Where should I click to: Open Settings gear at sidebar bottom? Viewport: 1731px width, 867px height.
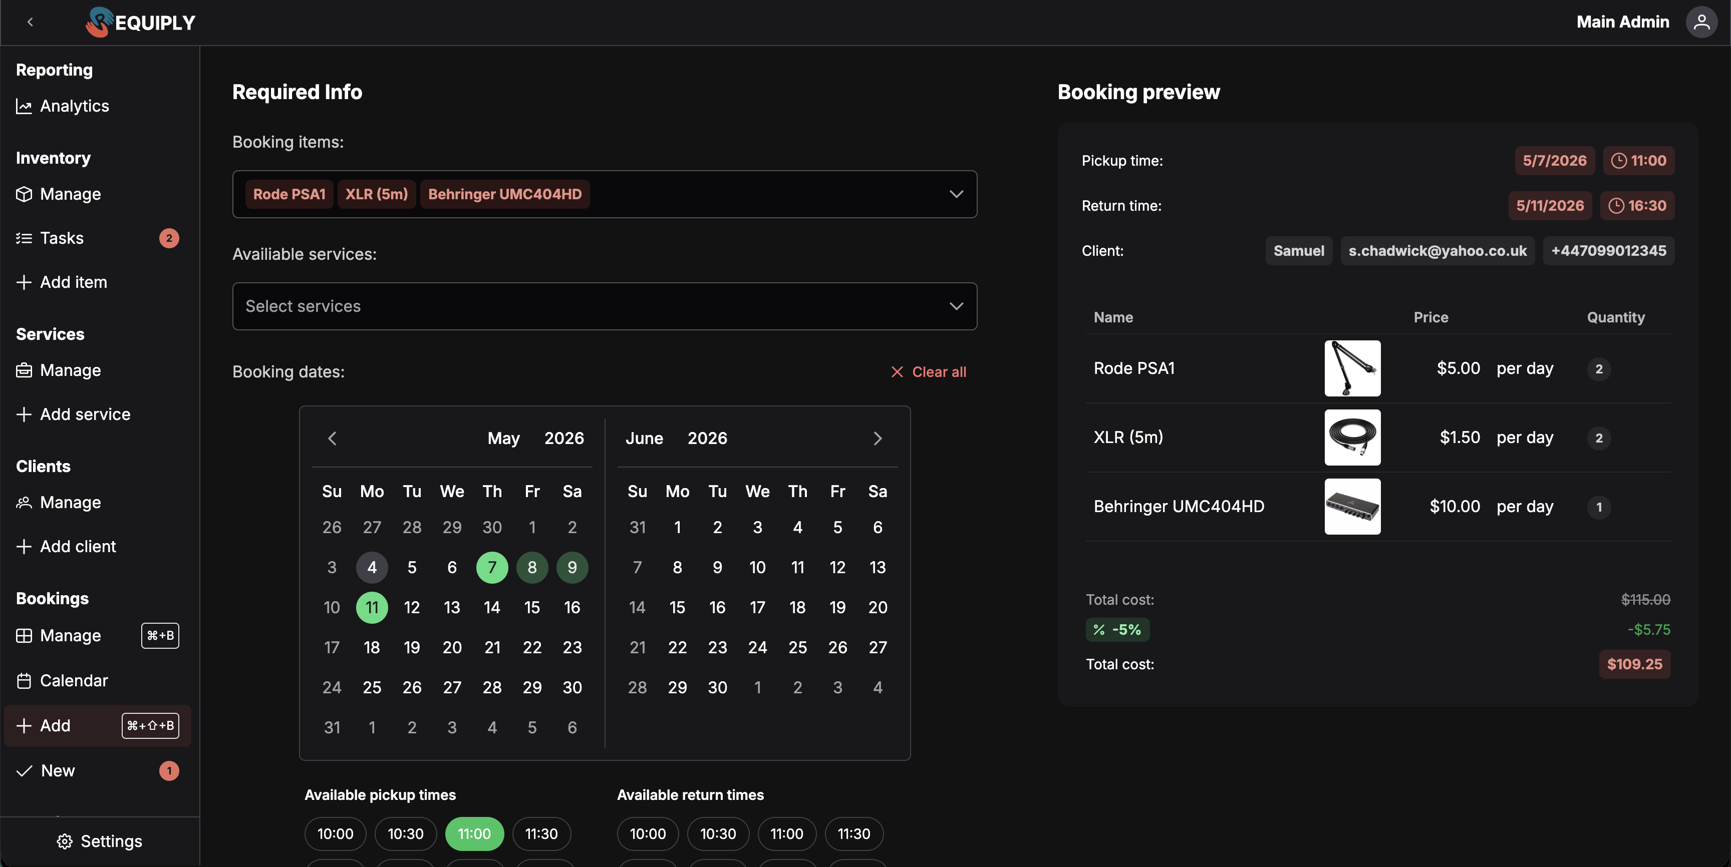point(65,842)
